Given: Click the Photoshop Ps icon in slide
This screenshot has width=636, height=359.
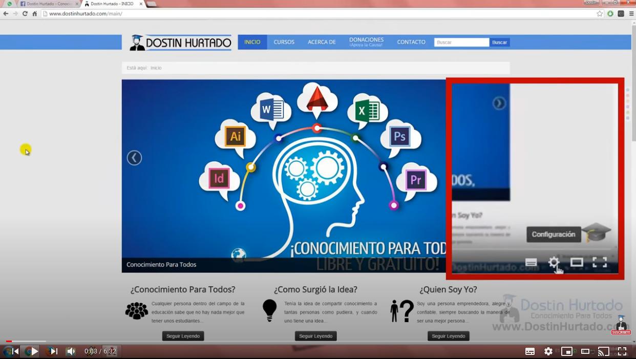Looking at the screenshot, I should coord(399,137).
